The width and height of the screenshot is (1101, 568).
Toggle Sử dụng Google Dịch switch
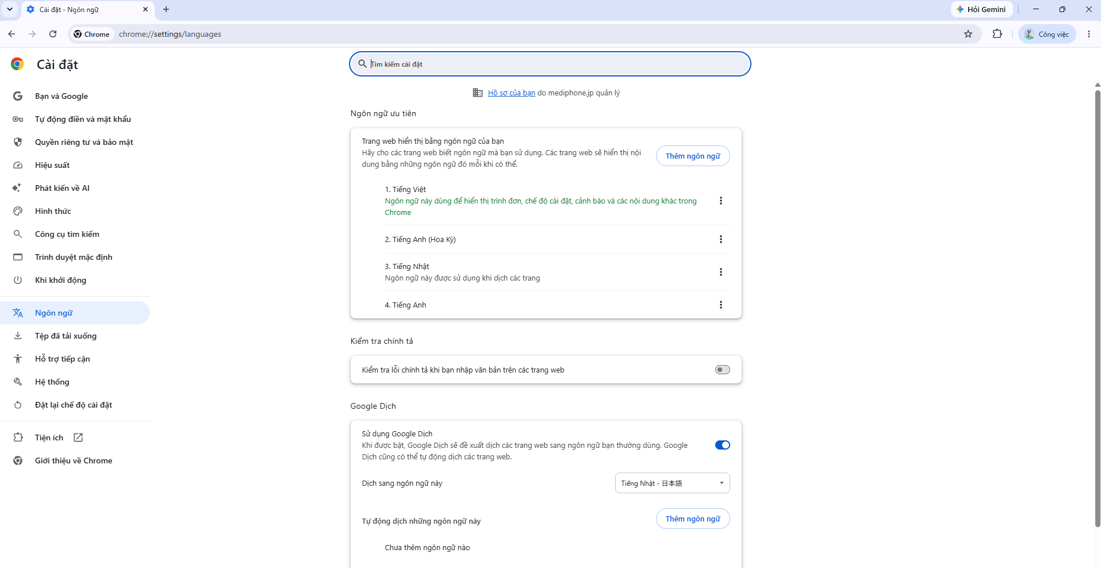coord(722,445)
